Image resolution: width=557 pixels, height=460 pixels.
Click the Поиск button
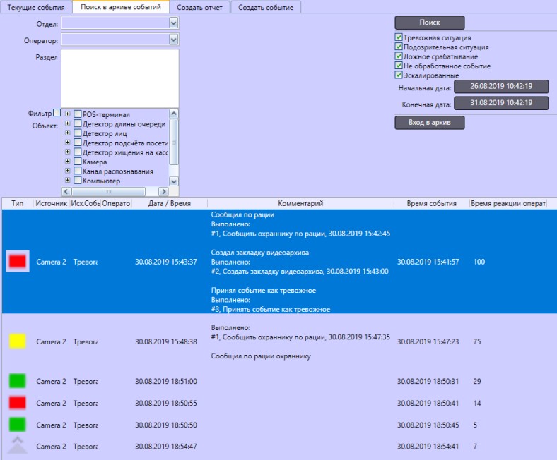tap(430, 23)
